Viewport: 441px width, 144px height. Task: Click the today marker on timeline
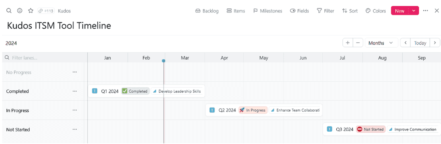click(x=164, y=61)
